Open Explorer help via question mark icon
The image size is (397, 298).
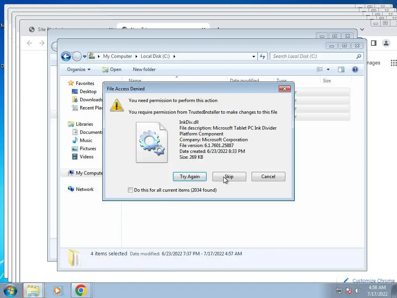[355, 69]
